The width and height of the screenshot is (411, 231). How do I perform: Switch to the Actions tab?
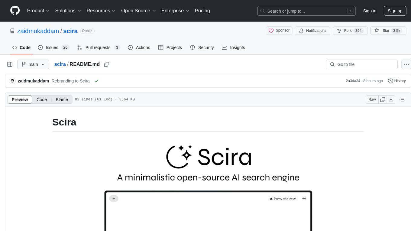(x=139, y=47)
